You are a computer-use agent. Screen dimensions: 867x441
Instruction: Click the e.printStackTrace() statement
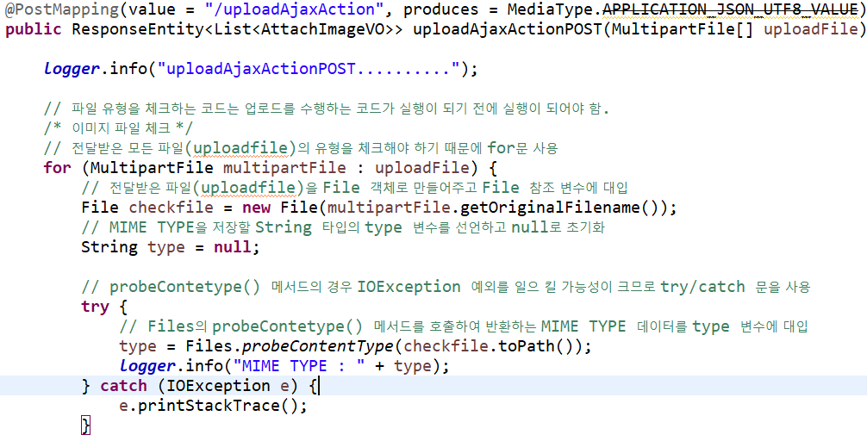(213, 406)
